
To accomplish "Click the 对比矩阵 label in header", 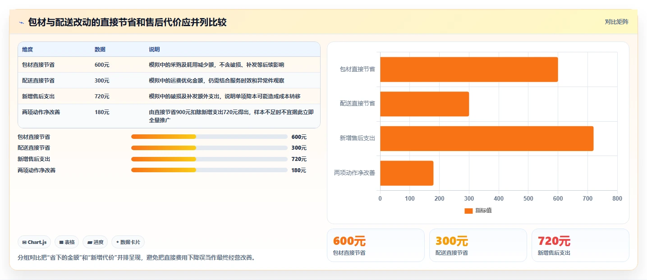I will (616, 22).
